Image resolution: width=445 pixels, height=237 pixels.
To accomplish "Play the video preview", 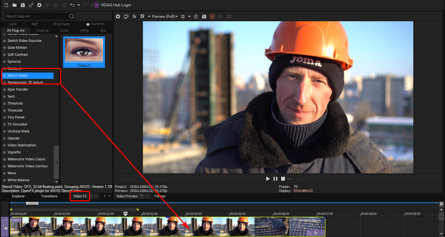I will (x=268, y=179).
